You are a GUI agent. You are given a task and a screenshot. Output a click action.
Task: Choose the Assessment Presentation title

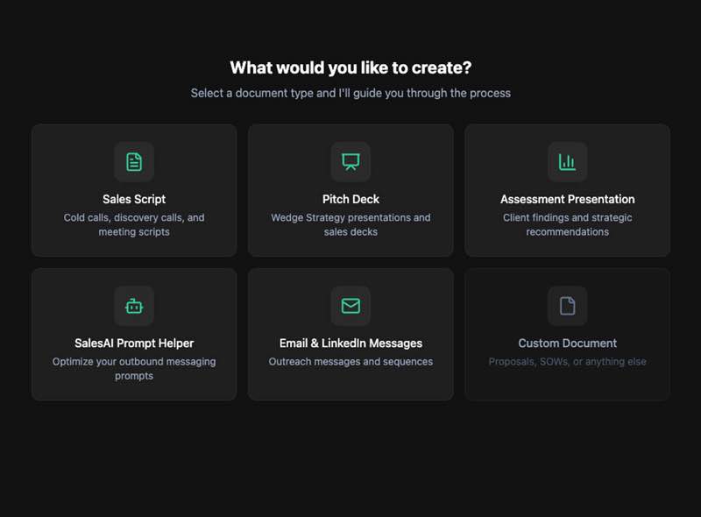point(567,199)
